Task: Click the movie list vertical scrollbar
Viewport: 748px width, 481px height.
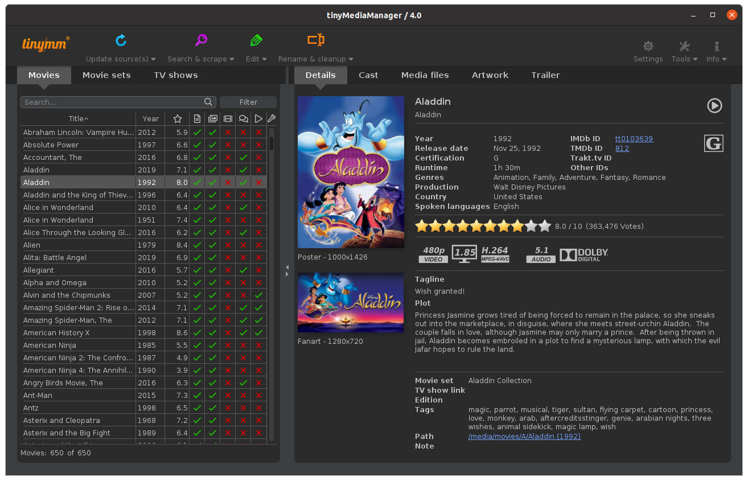Action: pyautogui.click(x=272, y=285)
